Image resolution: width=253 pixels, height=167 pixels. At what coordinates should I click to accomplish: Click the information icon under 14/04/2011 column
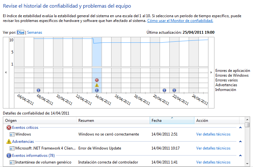coord(97,90)
